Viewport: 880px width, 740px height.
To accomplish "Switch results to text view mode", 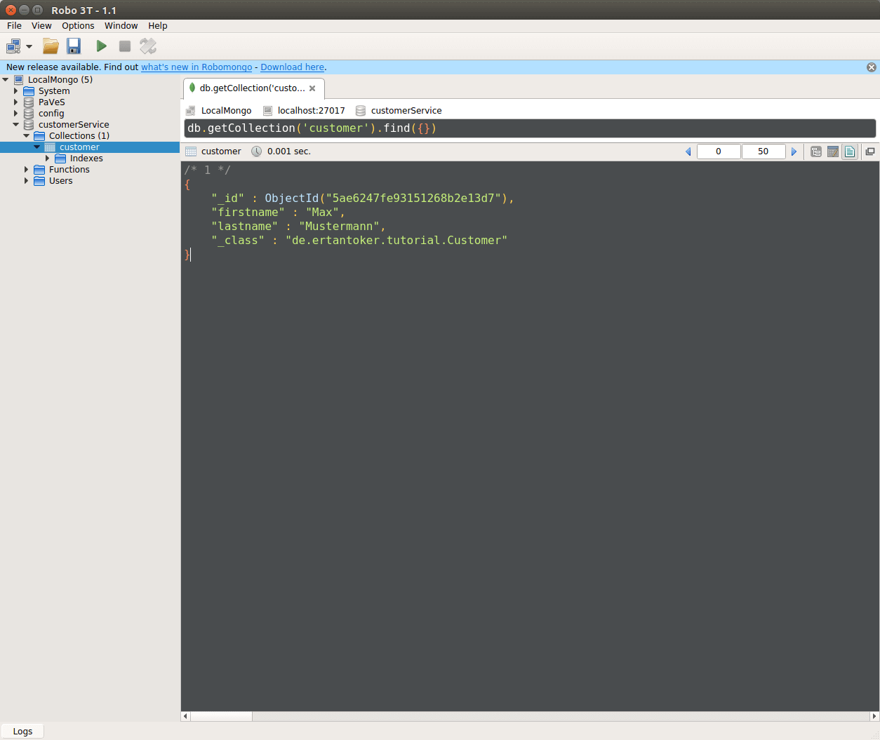I will click(x=849, y=151).
